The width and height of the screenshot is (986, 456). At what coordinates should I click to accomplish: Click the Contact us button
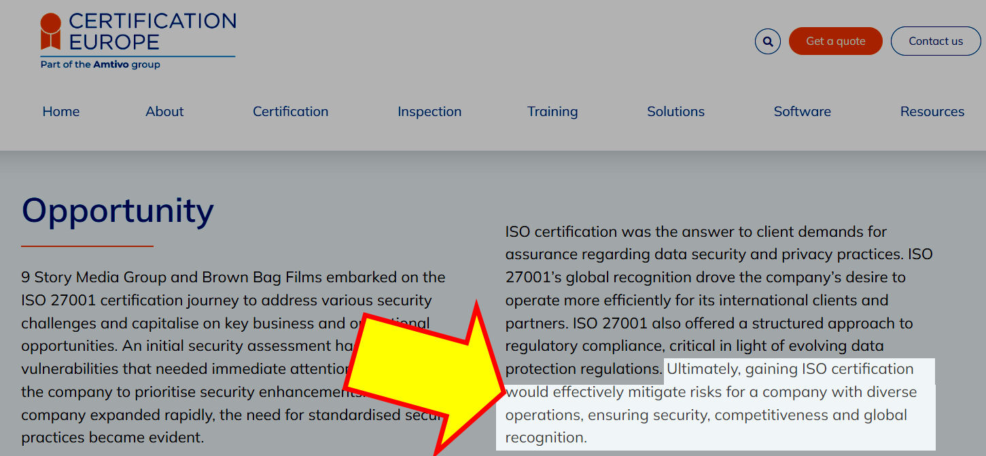point(936,41)
